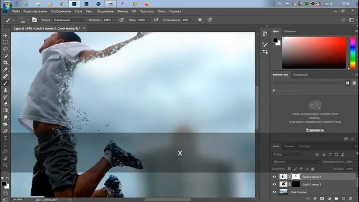359x202 pixels.
Task: Select the Crop tool
Action: coord(5,63)
